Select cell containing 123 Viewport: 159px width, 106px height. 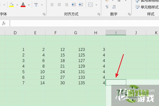click(x=76, y=50)
